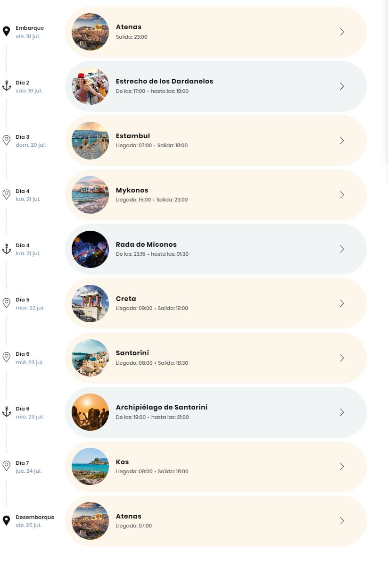Expand the Atenas departure row chevron
This screenshot has height=561, width=388.
tap(342, 32)
